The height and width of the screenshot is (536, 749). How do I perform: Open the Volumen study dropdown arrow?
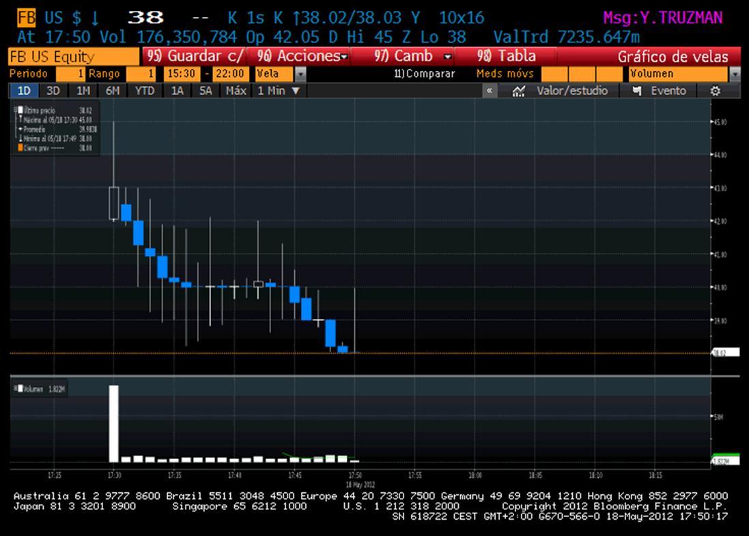(735, 74)
